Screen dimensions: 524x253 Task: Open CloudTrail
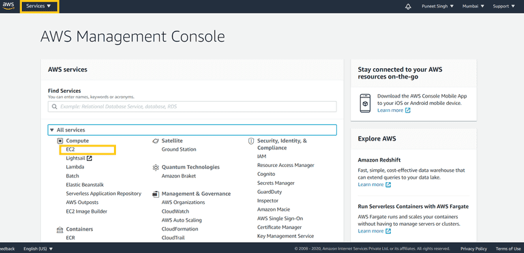[x=173, y=238]
